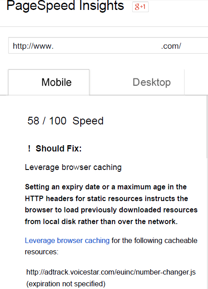Click the '(expiration not specified)' note

point(66,284)
